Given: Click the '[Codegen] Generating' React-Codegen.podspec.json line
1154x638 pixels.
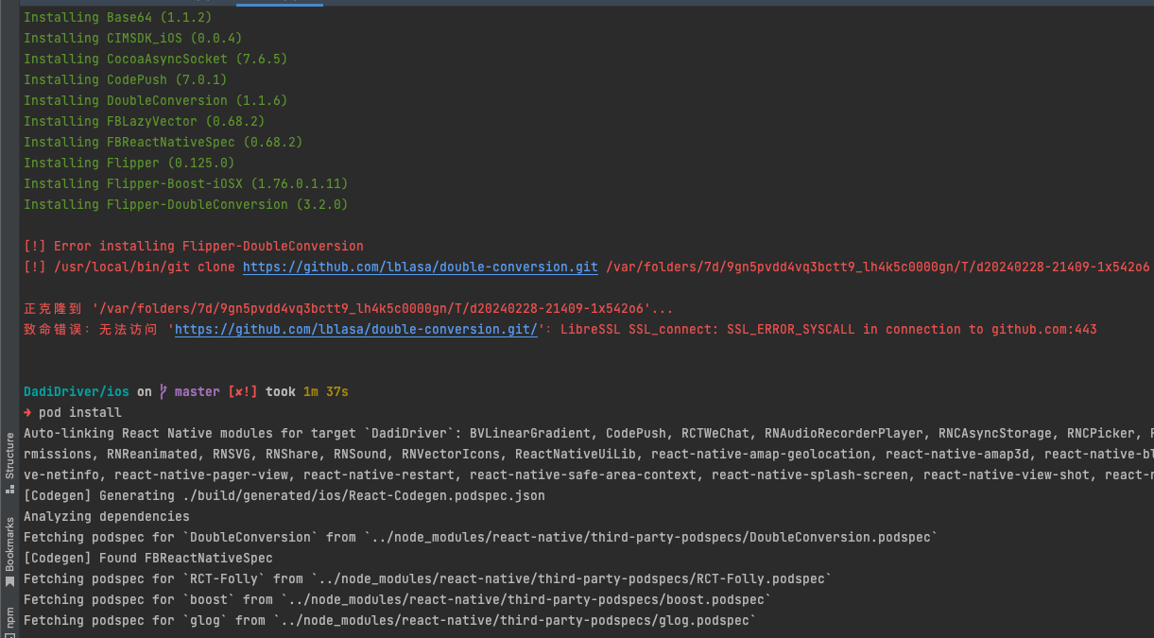Looking at the screenshot, I should (x=284, y=495).
